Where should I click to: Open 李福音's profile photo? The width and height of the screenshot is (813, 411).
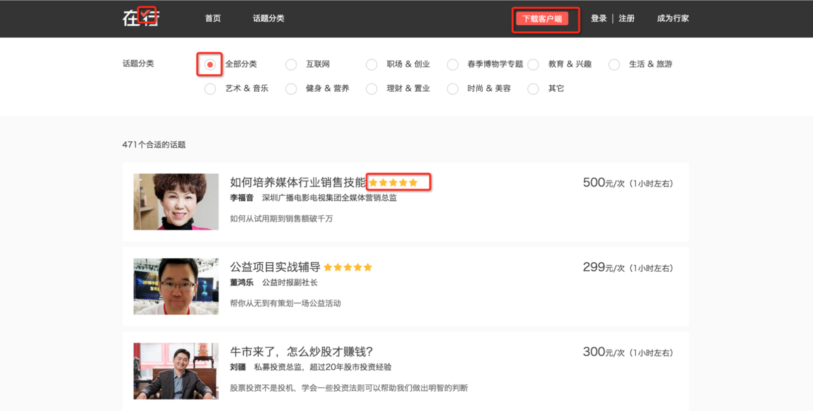point(176,201)
